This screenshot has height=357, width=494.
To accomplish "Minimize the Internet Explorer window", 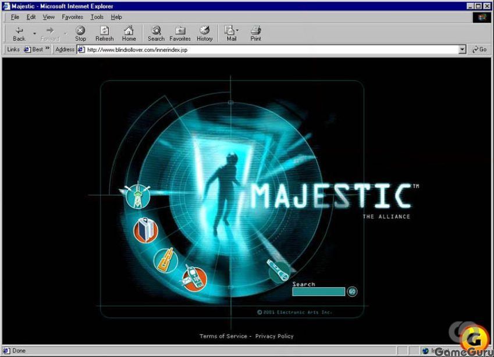I will point(470,6).
